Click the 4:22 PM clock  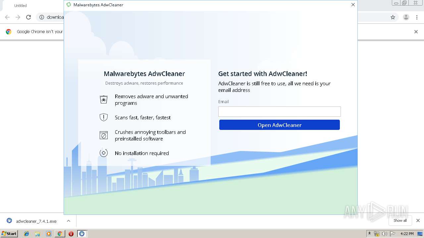(407, 234)
